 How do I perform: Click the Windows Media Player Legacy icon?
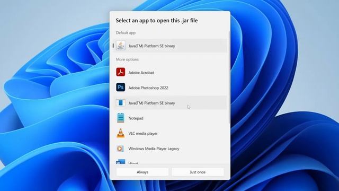coord(120,149)
